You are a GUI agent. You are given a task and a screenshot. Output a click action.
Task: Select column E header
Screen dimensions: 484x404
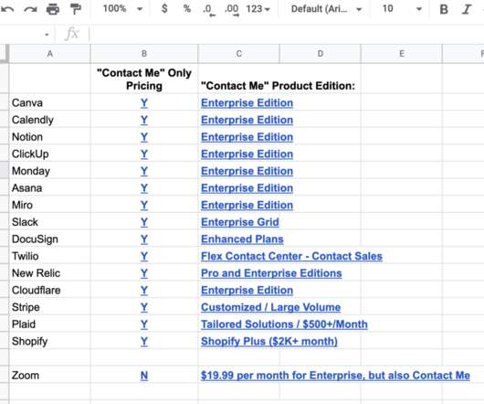[x=402, y=54]
